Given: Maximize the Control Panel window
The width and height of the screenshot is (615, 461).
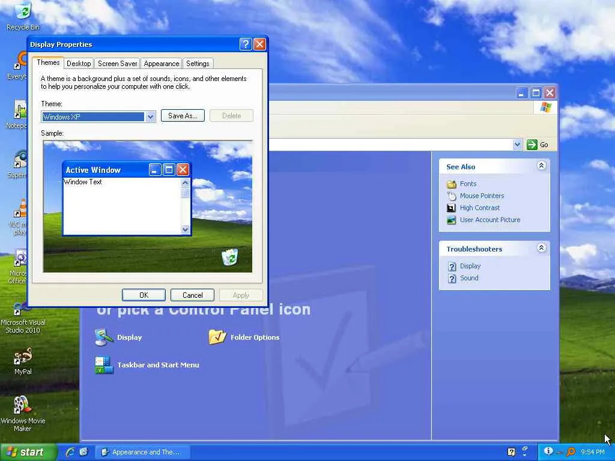Looking at the screenshot, I should point(536,93).
